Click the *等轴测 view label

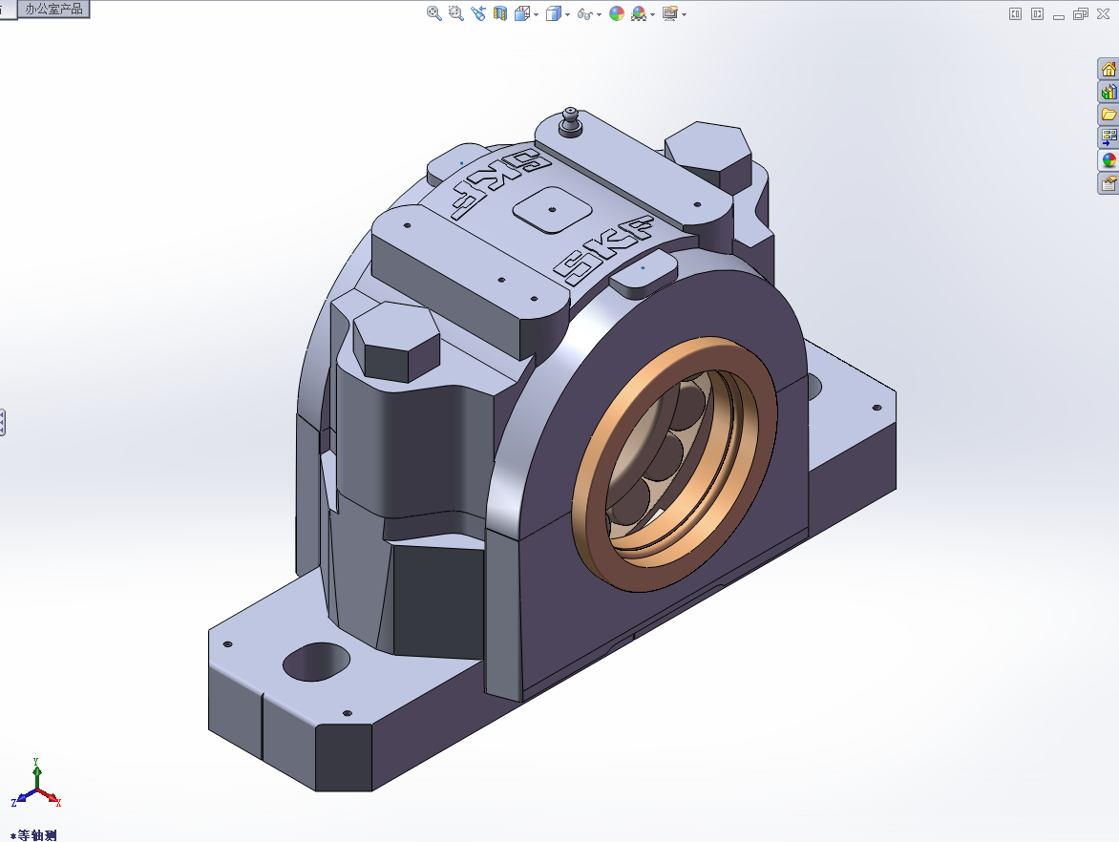coord(33,835)
